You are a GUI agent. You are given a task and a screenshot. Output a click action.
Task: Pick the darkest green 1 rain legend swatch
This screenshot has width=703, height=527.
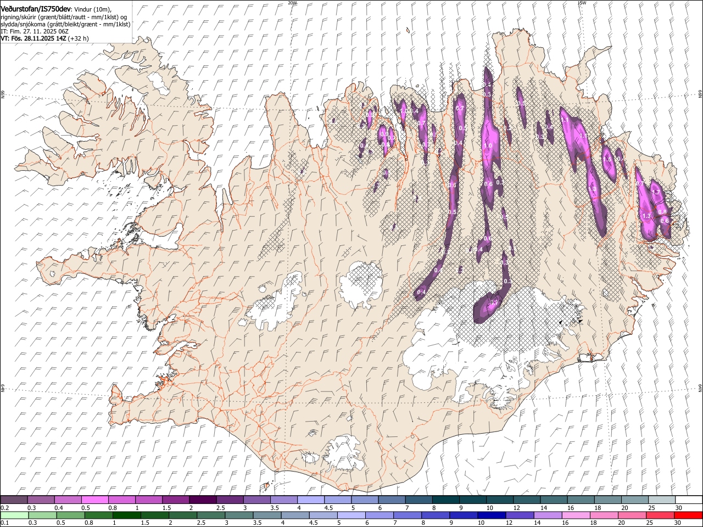click(127, 515)
